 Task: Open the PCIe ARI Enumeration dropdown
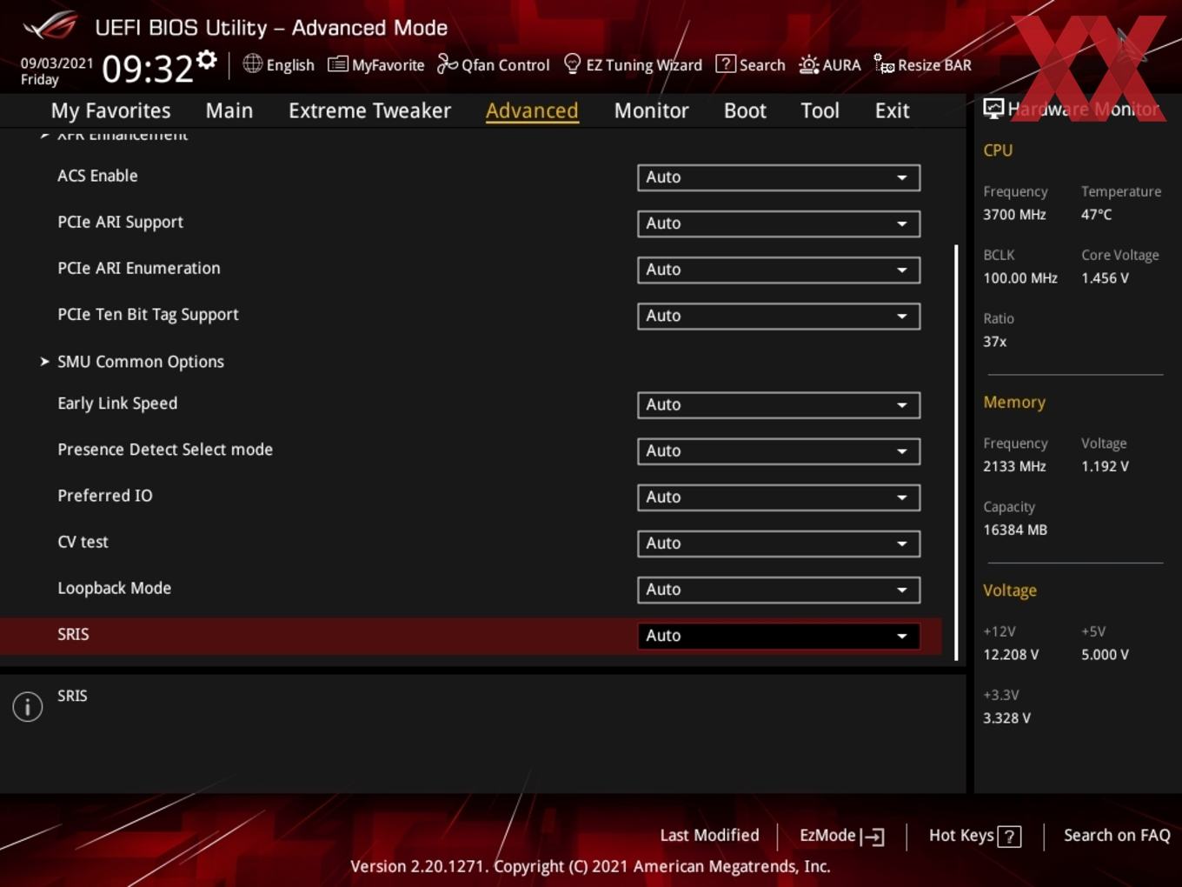[779, 270]
